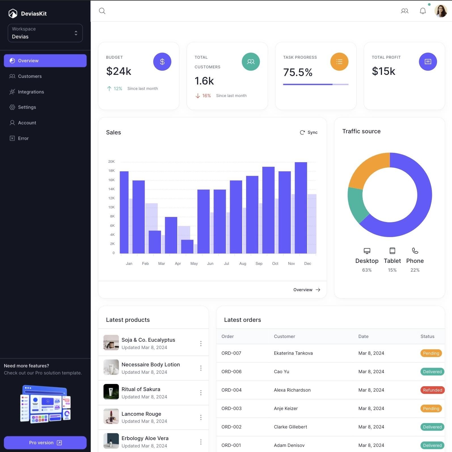Open the user avatar menu

point(441,11)
